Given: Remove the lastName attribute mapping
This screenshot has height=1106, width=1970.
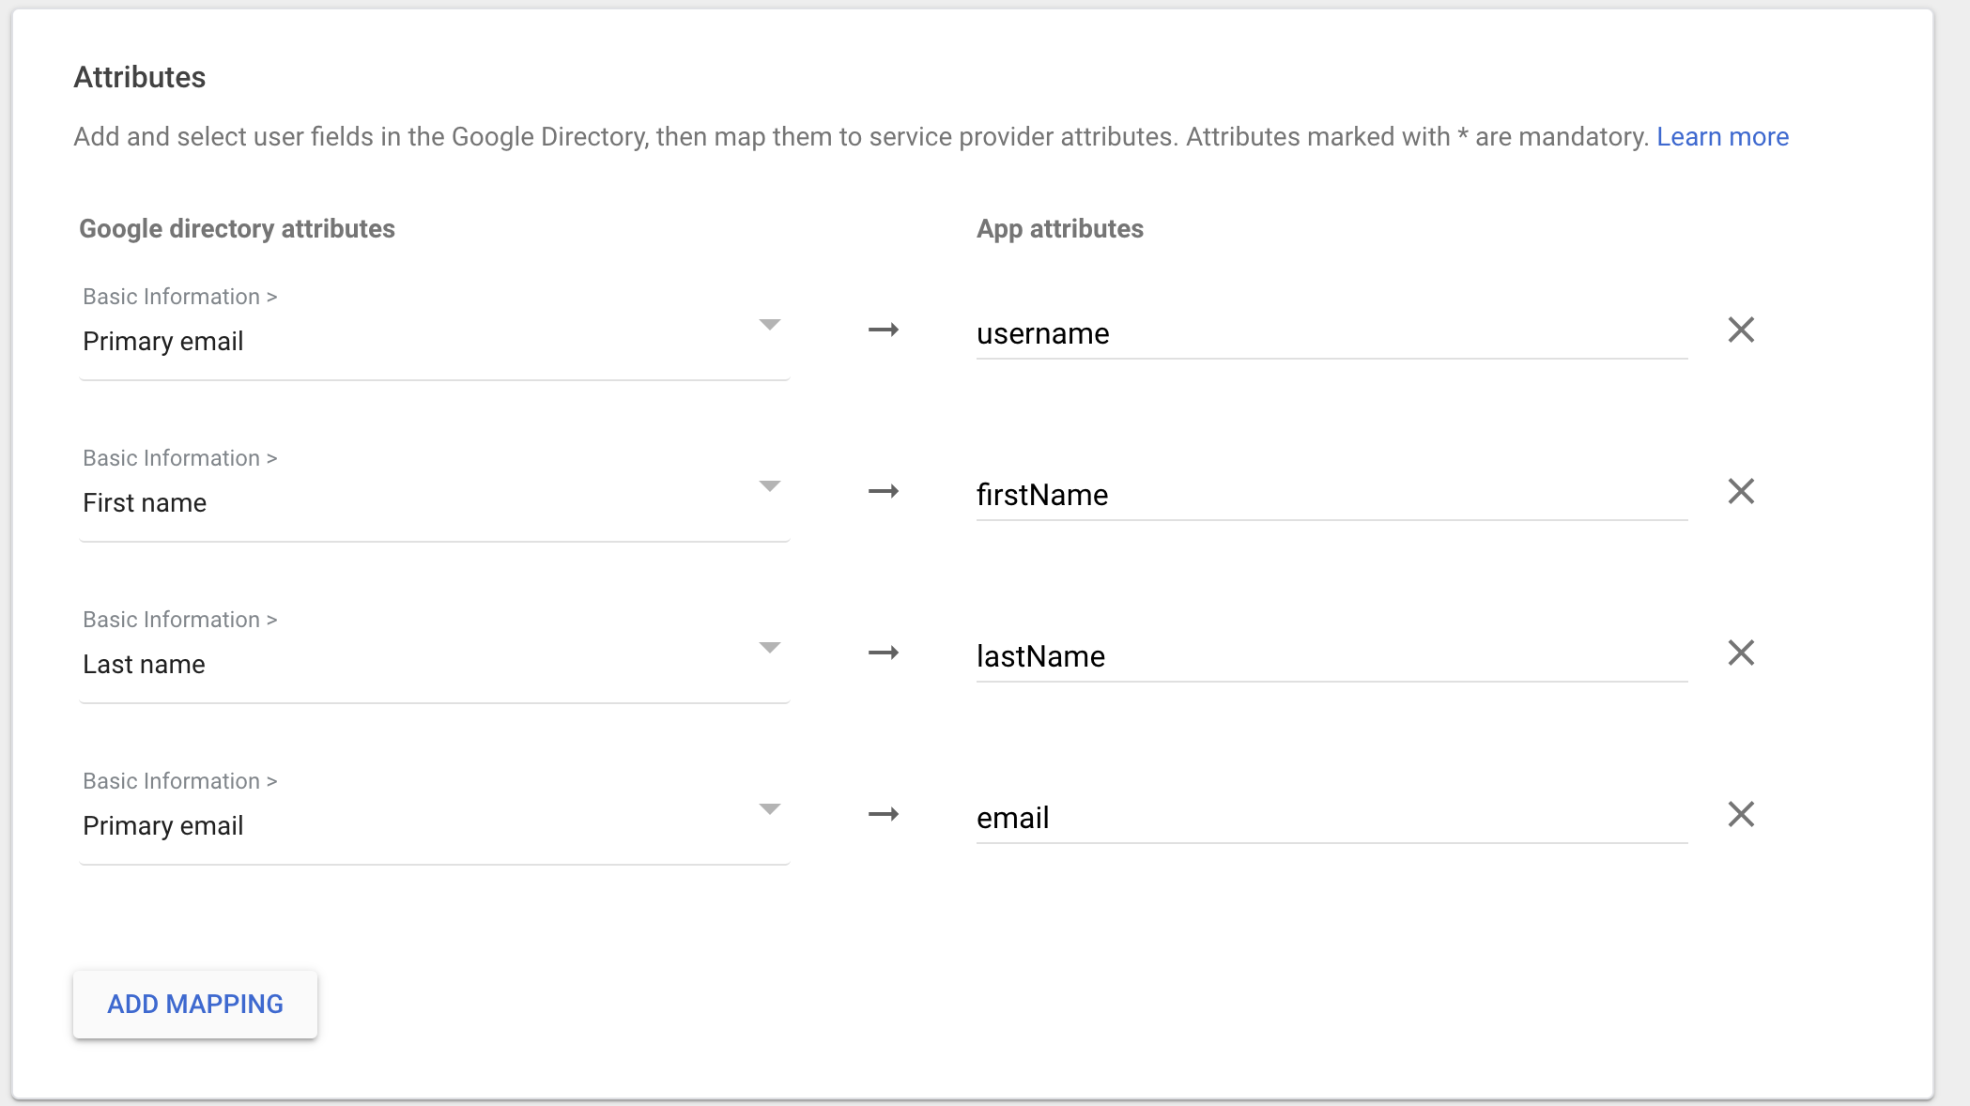Looking at the screenshot, I should click(1741, 653).
